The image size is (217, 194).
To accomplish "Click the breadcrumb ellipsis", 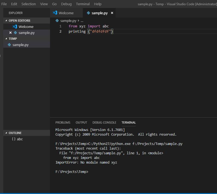I will [82, 21].
